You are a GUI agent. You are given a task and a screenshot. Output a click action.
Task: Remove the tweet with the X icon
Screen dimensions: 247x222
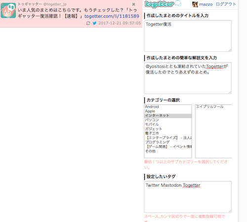tap(134, 4)
